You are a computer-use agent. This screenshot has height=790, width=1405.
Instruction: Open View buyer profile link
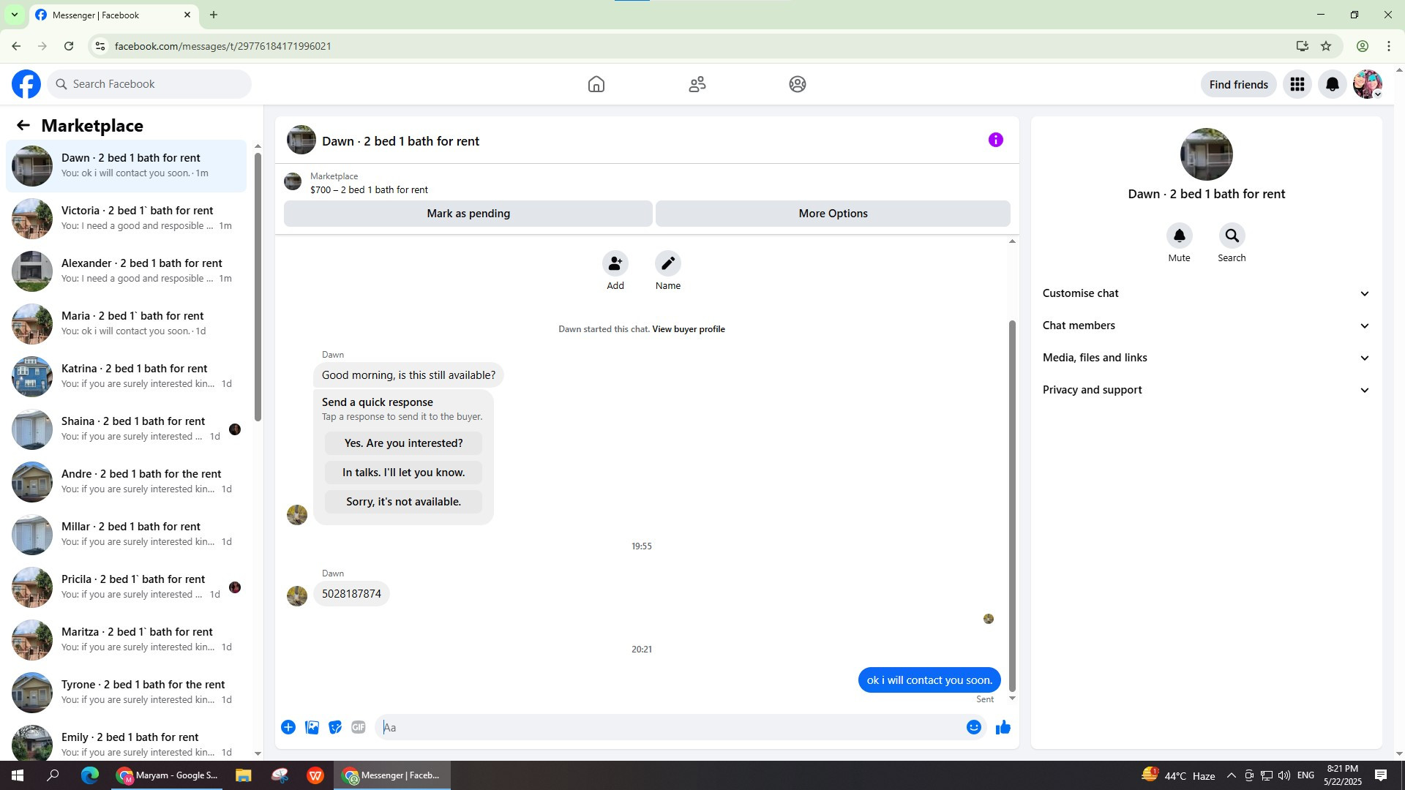click(689, 329)
